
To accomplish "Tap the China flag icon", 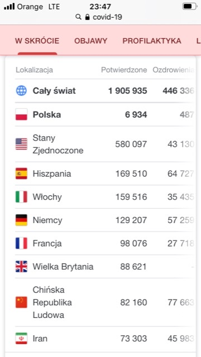I will click(x=21, y=302).
